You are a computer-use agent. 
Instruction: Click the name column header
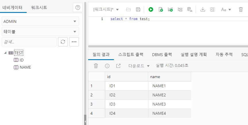point(170,77)
